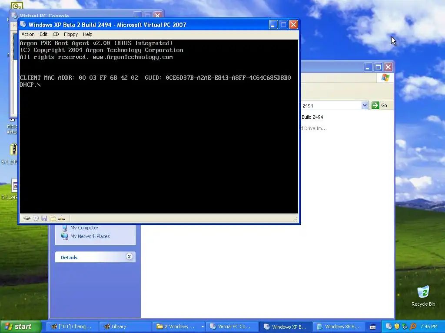The width and height of the screenshot is (445, 333).
Task: Click the green Go arrow button
Action: [375, 105]
